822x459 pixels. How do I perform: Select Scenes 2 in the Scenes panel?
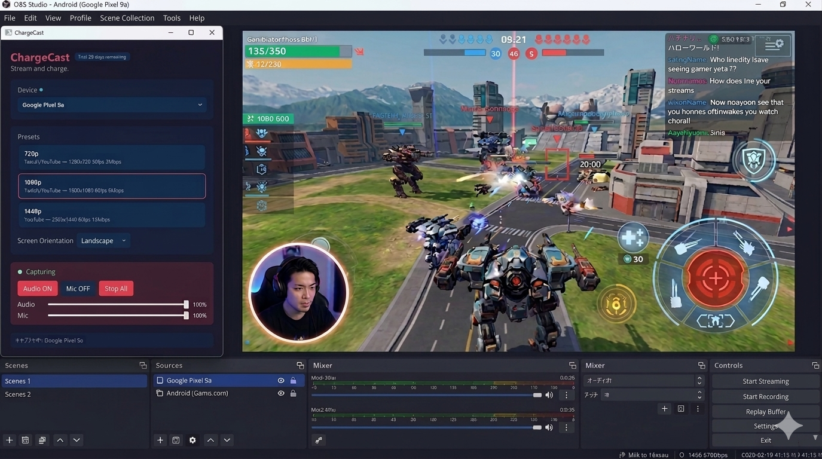[18, 394]
